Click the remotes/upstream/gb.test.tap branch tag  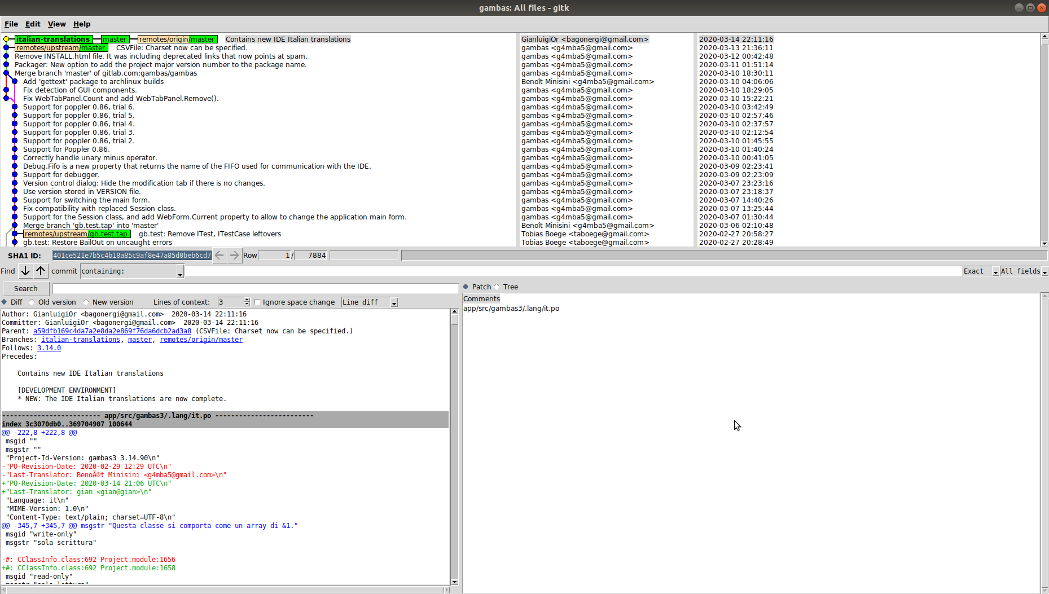coord(76,234)
